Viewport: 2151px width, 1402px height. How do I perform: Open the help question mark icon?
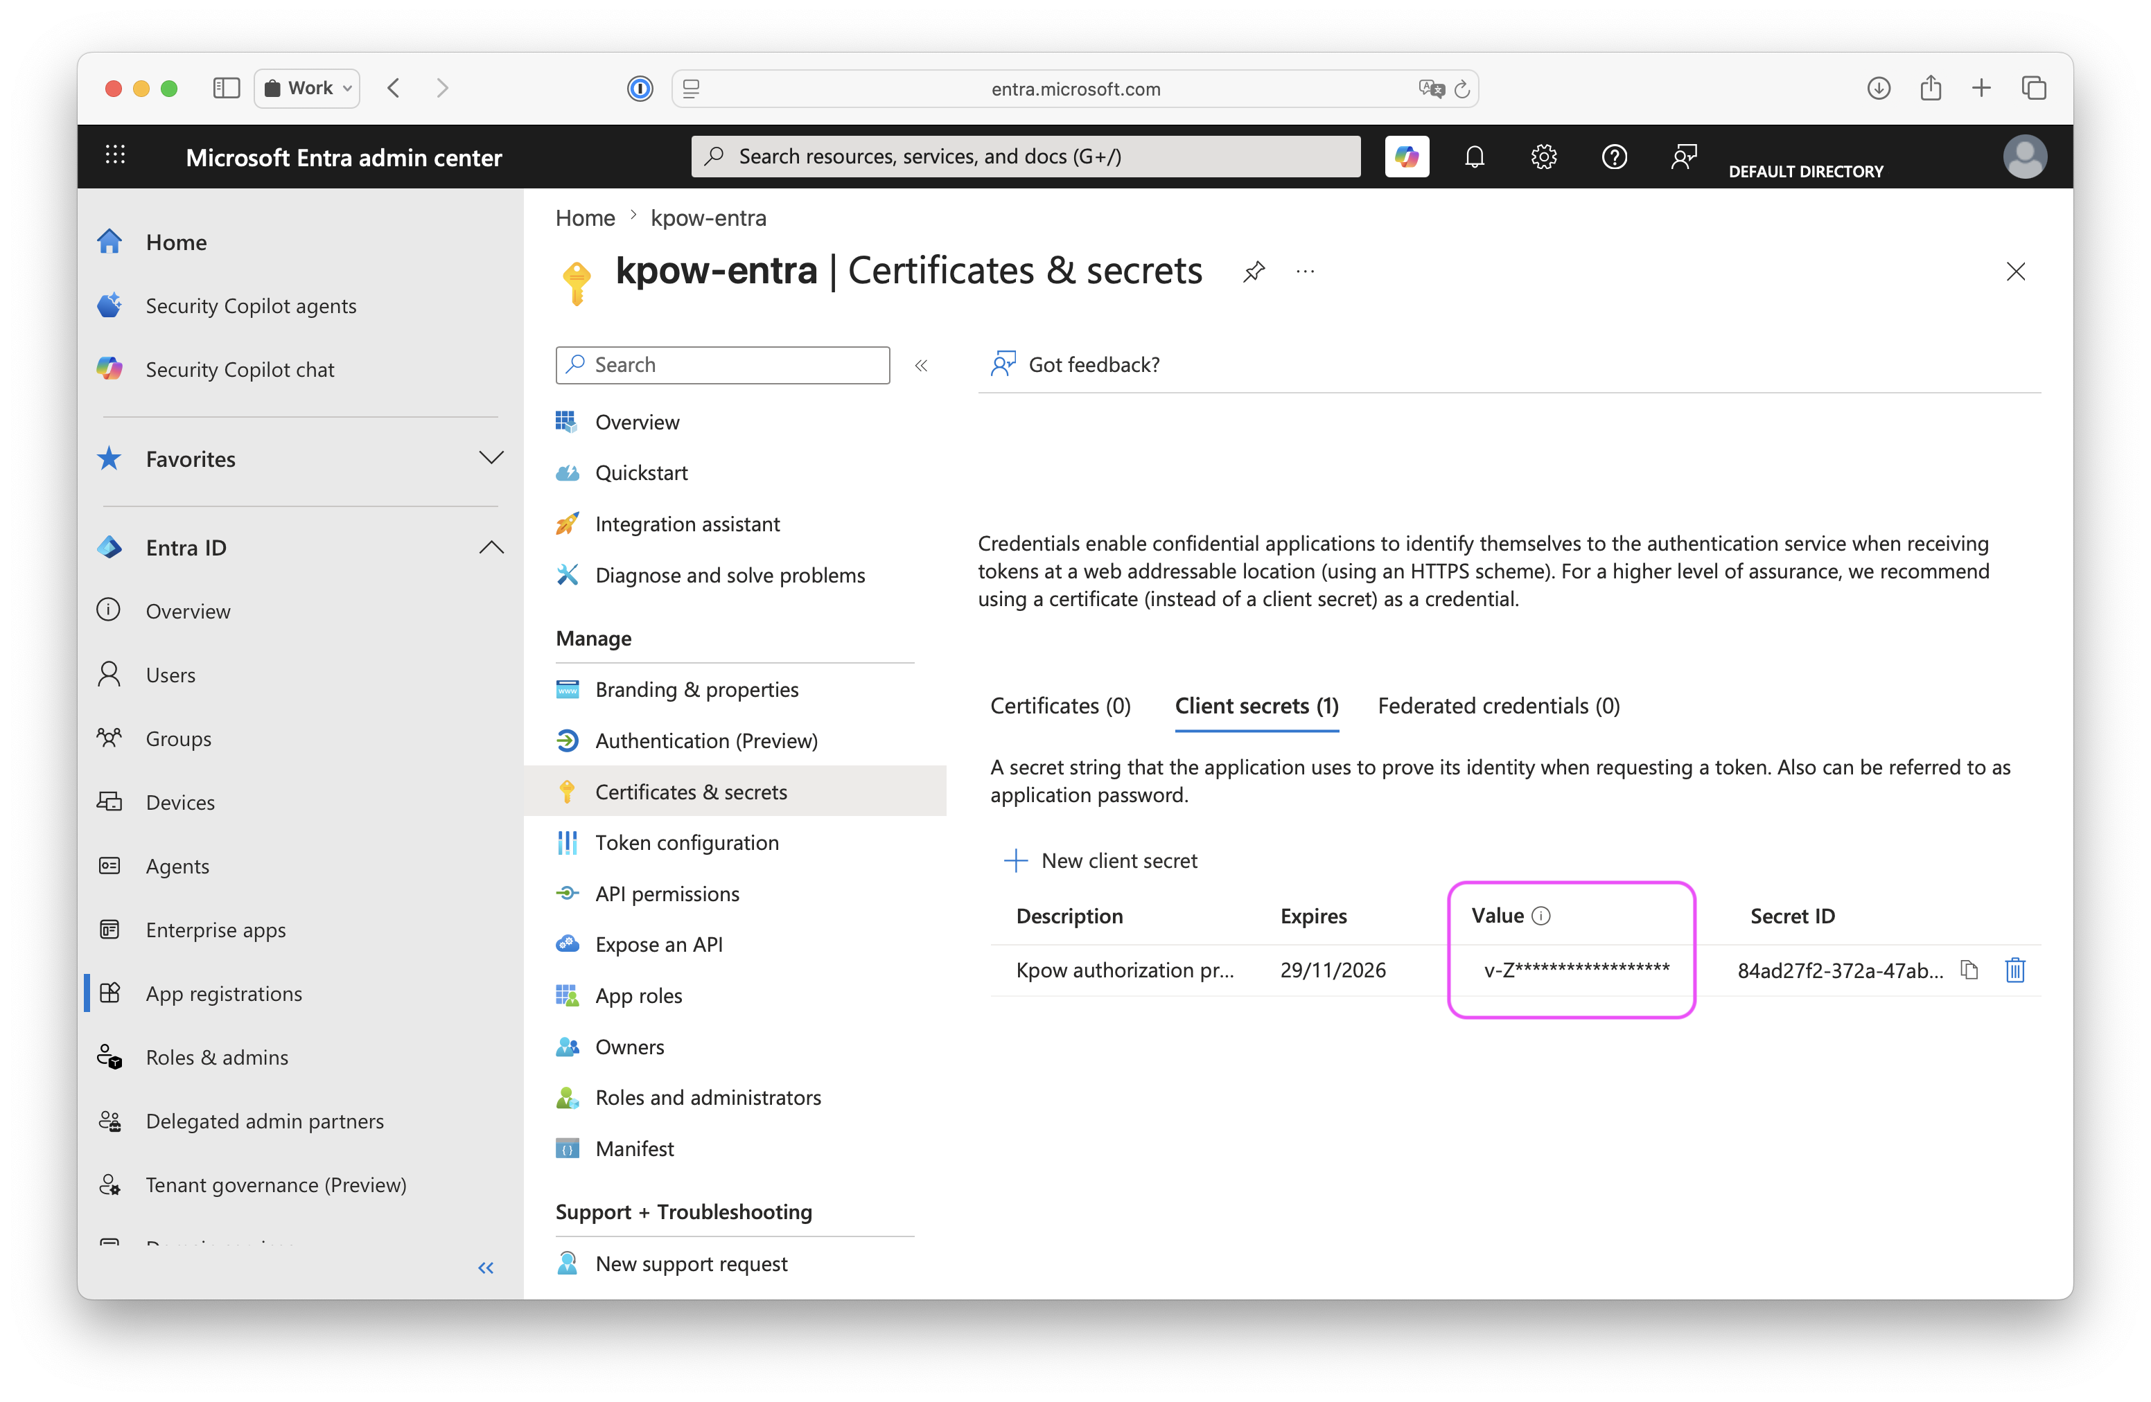click(x=1614, y=157)
